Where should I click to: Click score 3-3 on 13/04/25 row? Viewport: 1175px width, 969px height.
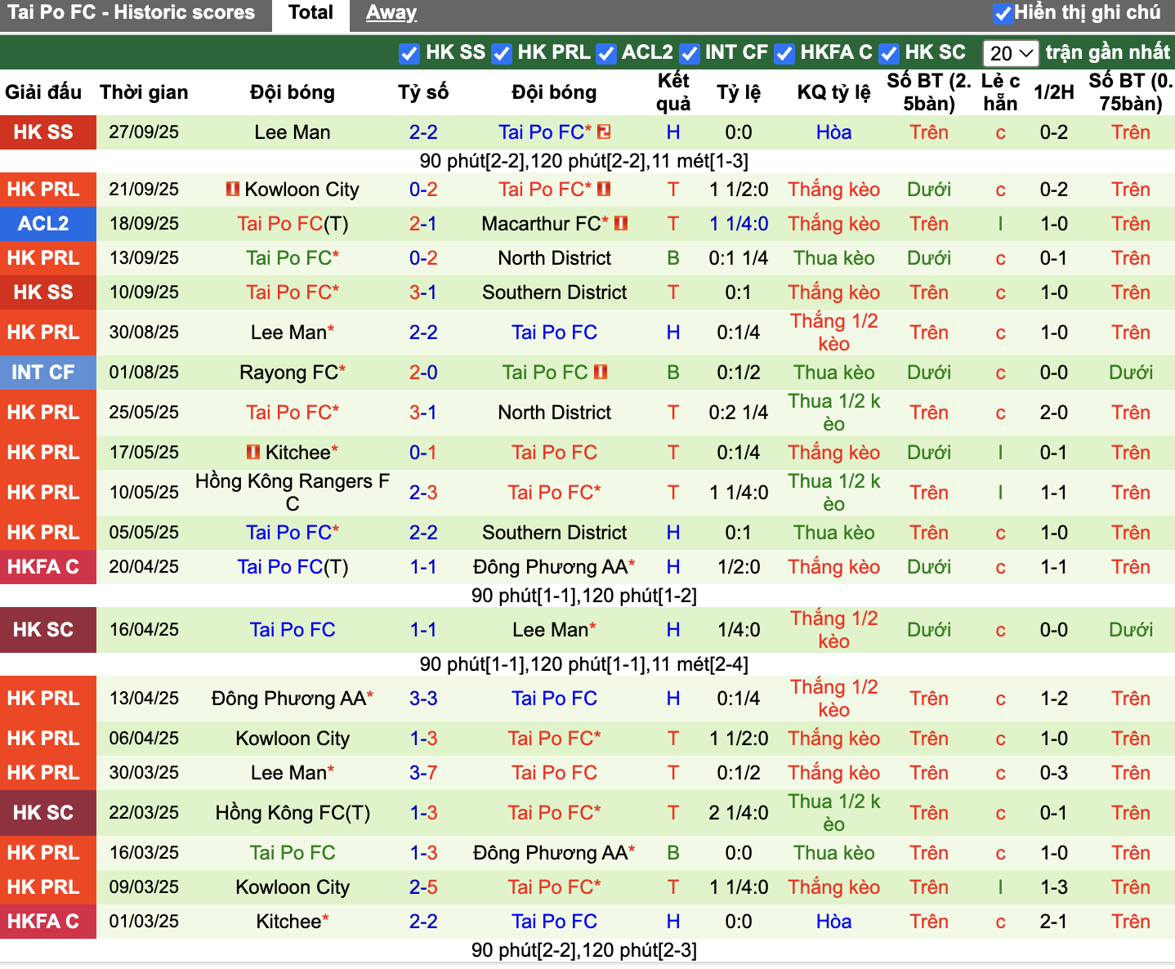(423, 699)
